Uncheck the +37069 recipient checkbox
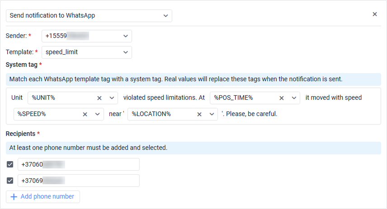The height and width of the screenshot is (209, 387). coord(10,181)
